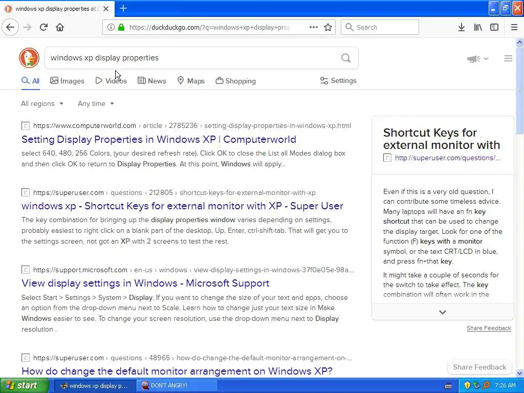Expand the Any time filter
Image resolution: width=524 pixels, height=393 pixels.
pyautogui.click(x=96, y=103)
